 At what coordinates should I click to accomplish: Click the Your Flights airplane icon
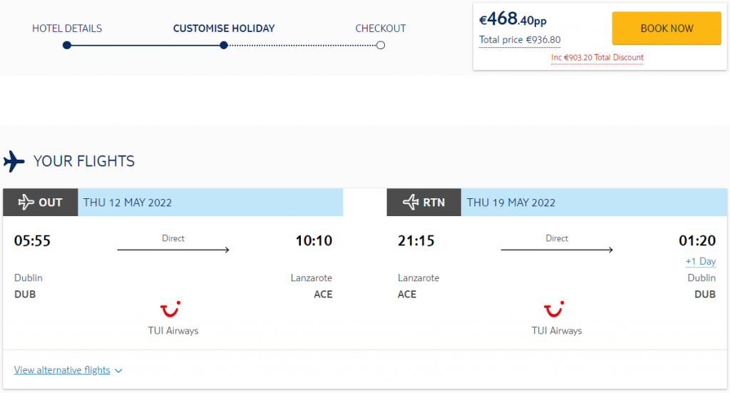(x=14, y=162)
